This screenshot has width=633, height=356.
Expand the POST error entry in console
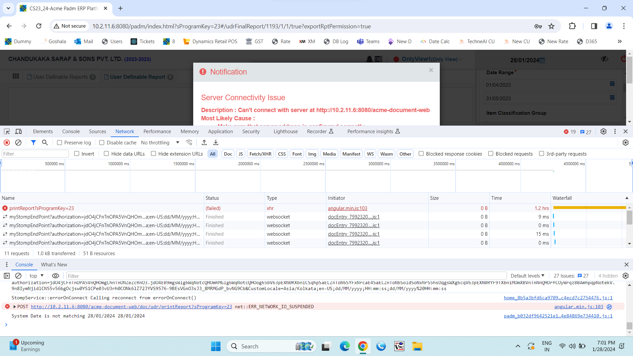coord(15,307)
